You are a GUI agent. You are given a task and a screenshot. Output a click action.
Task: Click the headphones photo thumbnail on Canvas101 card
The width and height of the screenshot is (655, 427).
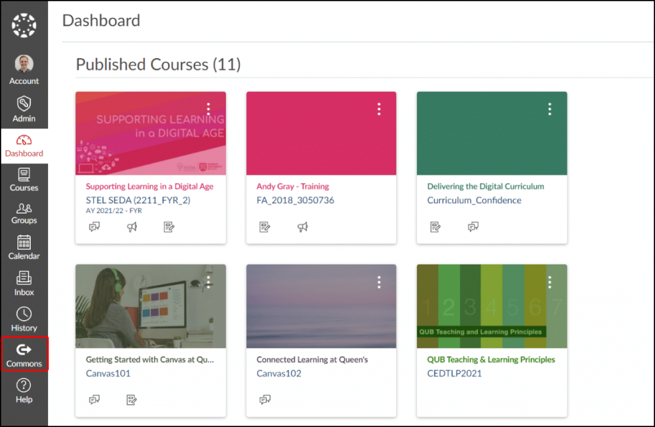click(x=150, y=306)
